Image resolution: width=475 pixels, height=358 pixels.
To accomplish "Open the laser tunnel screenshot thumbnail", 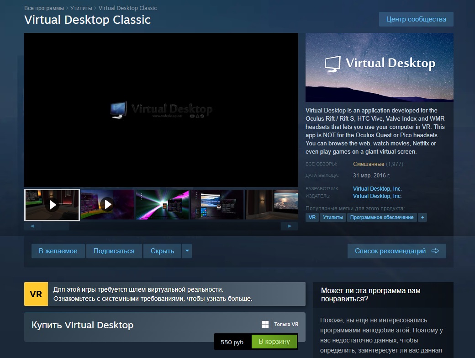I will click(162, 205).
